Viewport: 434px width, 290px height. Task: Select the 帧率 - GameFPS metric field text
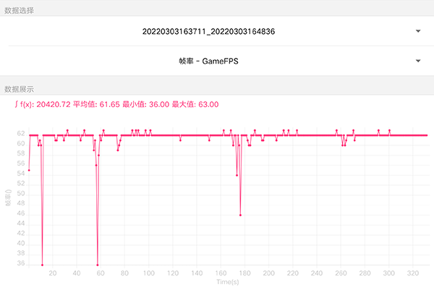(x=208, y=61)
